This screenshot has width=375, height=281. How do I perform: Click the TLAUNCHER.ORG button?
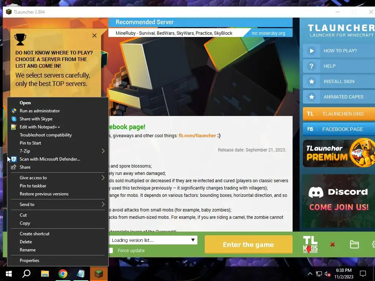pos(339,114)
